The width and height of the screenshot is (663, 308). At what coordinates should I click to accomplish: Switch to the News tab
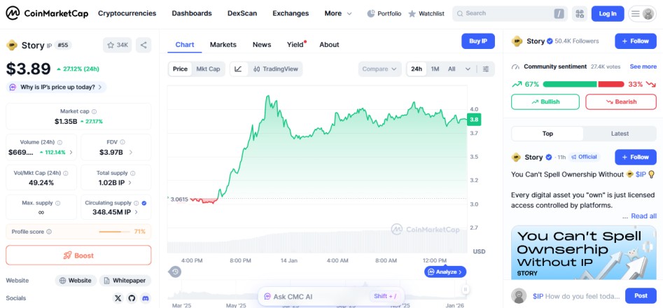pos(262,45)
